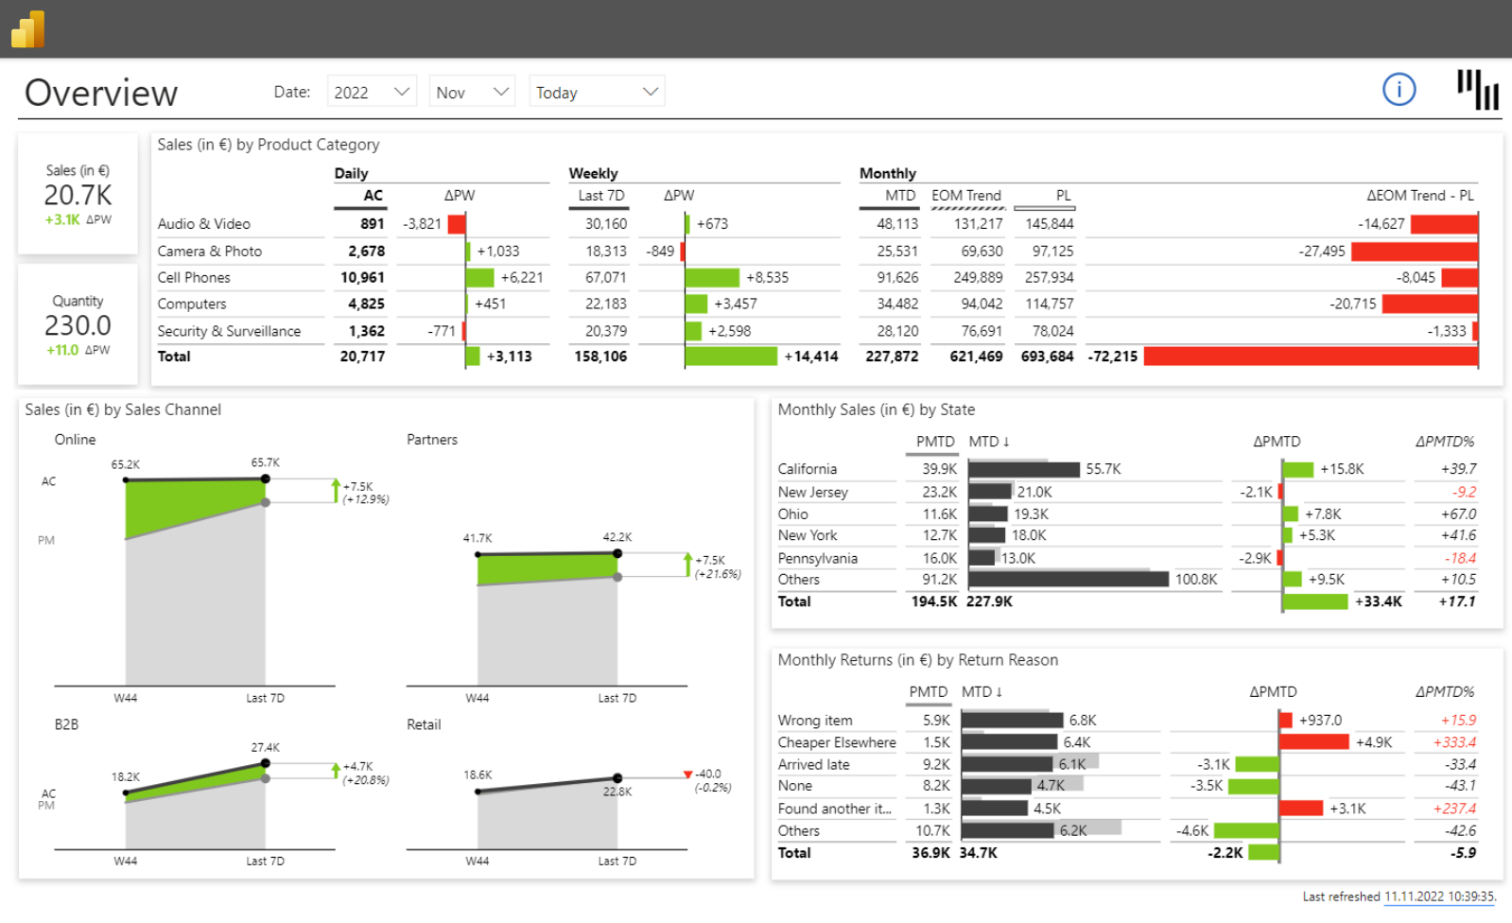Select California in the State table
Screen dimensions: 1512x923
point(807,469)
